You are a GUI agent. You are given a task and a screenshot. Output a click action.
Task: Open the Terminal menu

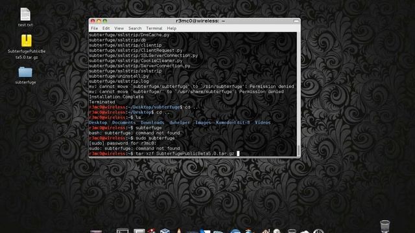154,28
